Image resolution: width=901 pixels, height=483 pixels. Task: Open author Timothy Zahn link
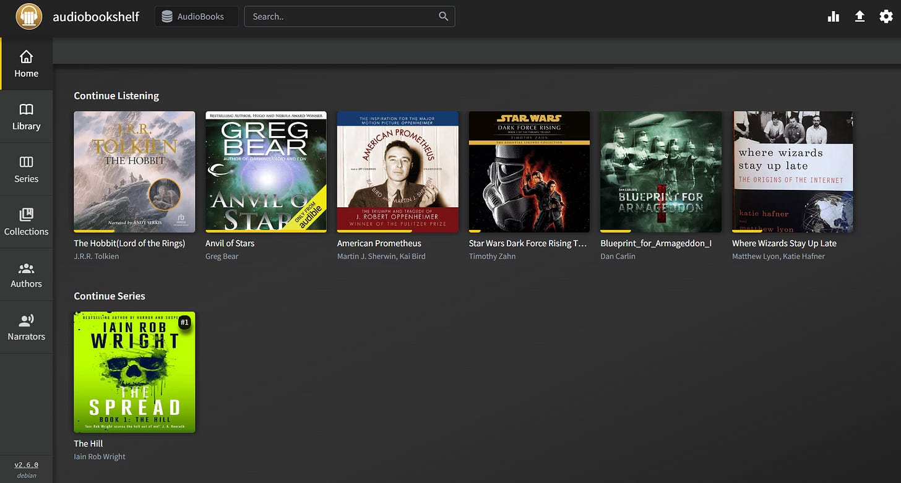click(x=493, y=256)
